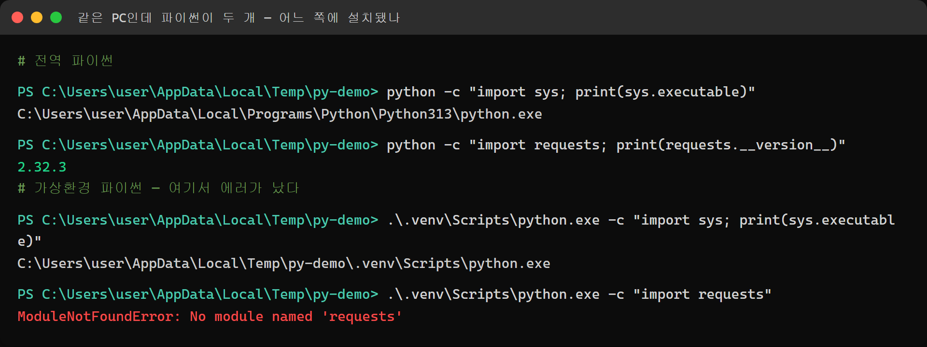Click the 2.32.3 version output

(x=42, y=167)
